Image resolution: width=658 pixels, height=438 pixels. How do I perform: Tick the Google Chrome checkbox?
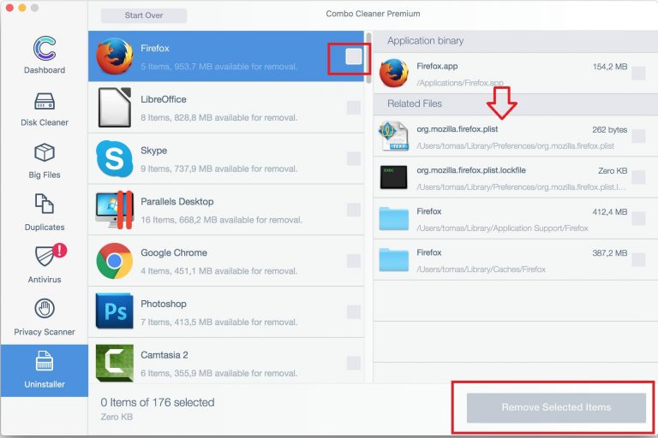pyautogui.click(x=354, y=261)
